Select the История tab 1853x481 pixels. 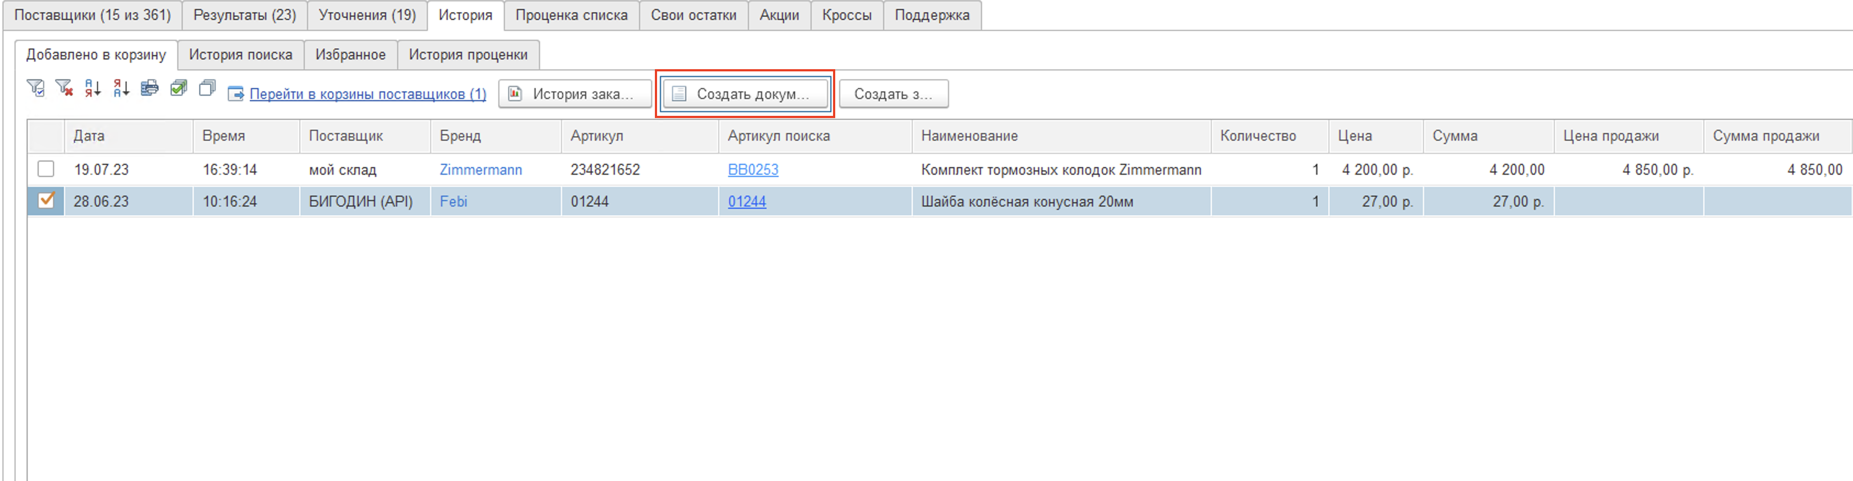tap(466, 15)
